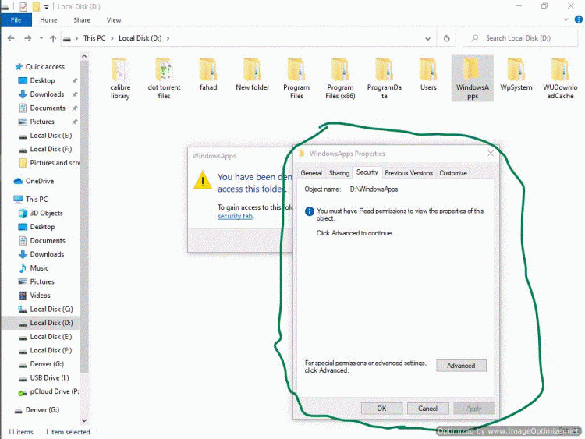Click the navigation pane scrollbar thumb
The image size is (585, 439).
click(84, 216)
